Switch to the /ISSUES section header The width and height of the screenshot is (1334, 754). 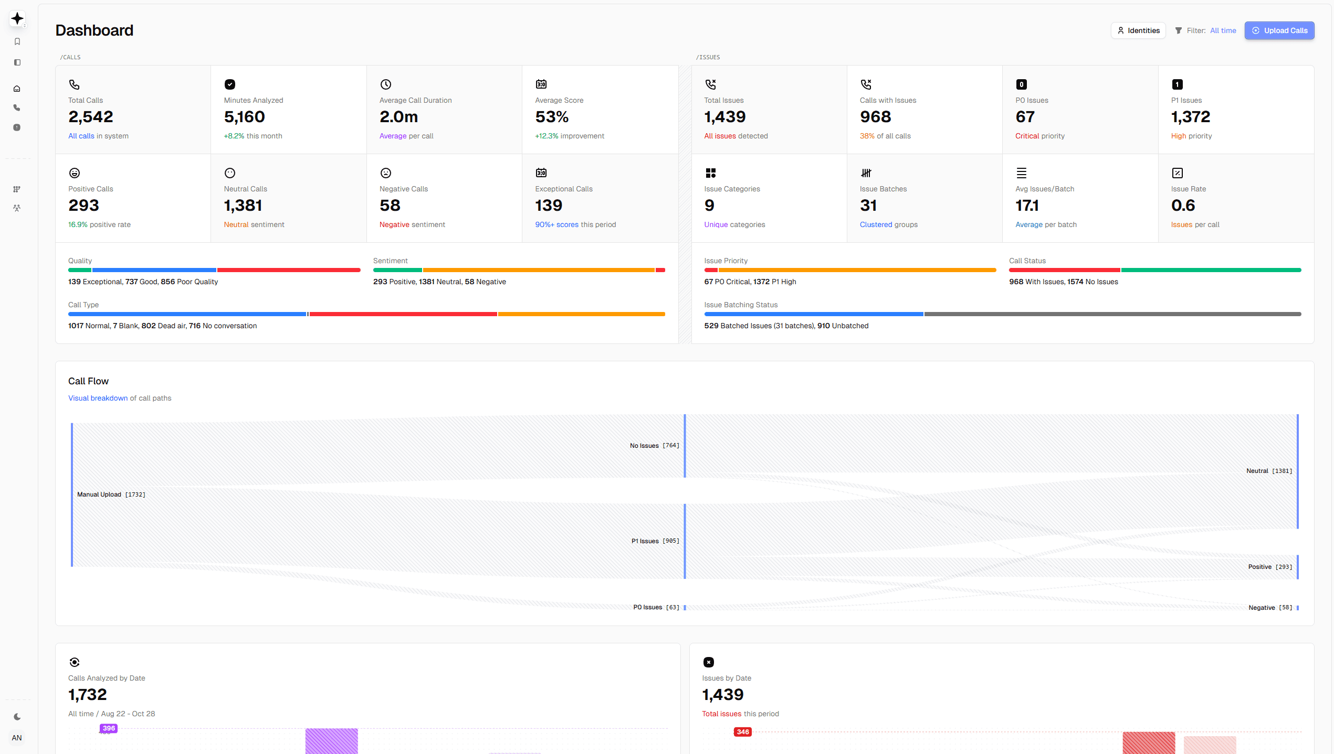[x=708, y=57]
